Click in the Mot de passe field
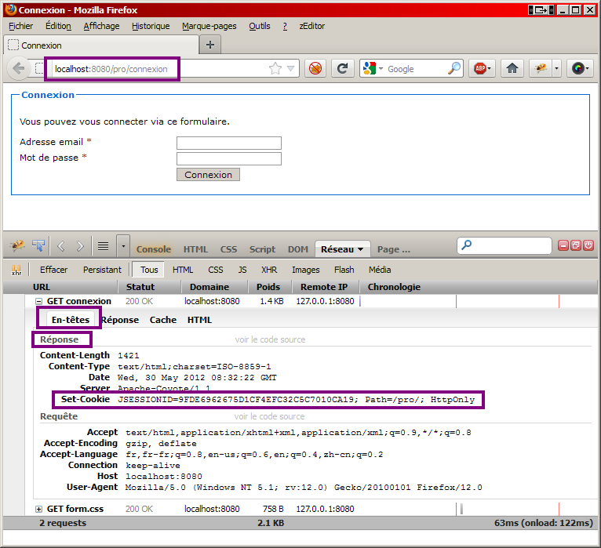Screen dimensions: 601x548 point(229,158)
